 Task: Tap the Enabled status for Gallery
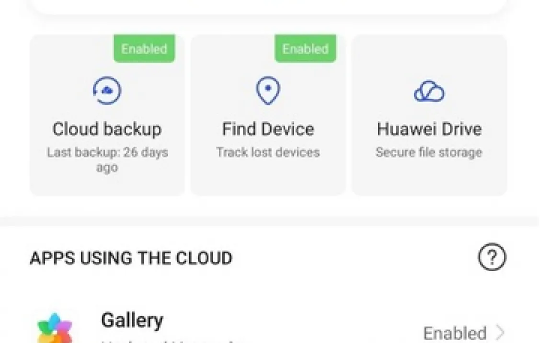click(455, 333)
